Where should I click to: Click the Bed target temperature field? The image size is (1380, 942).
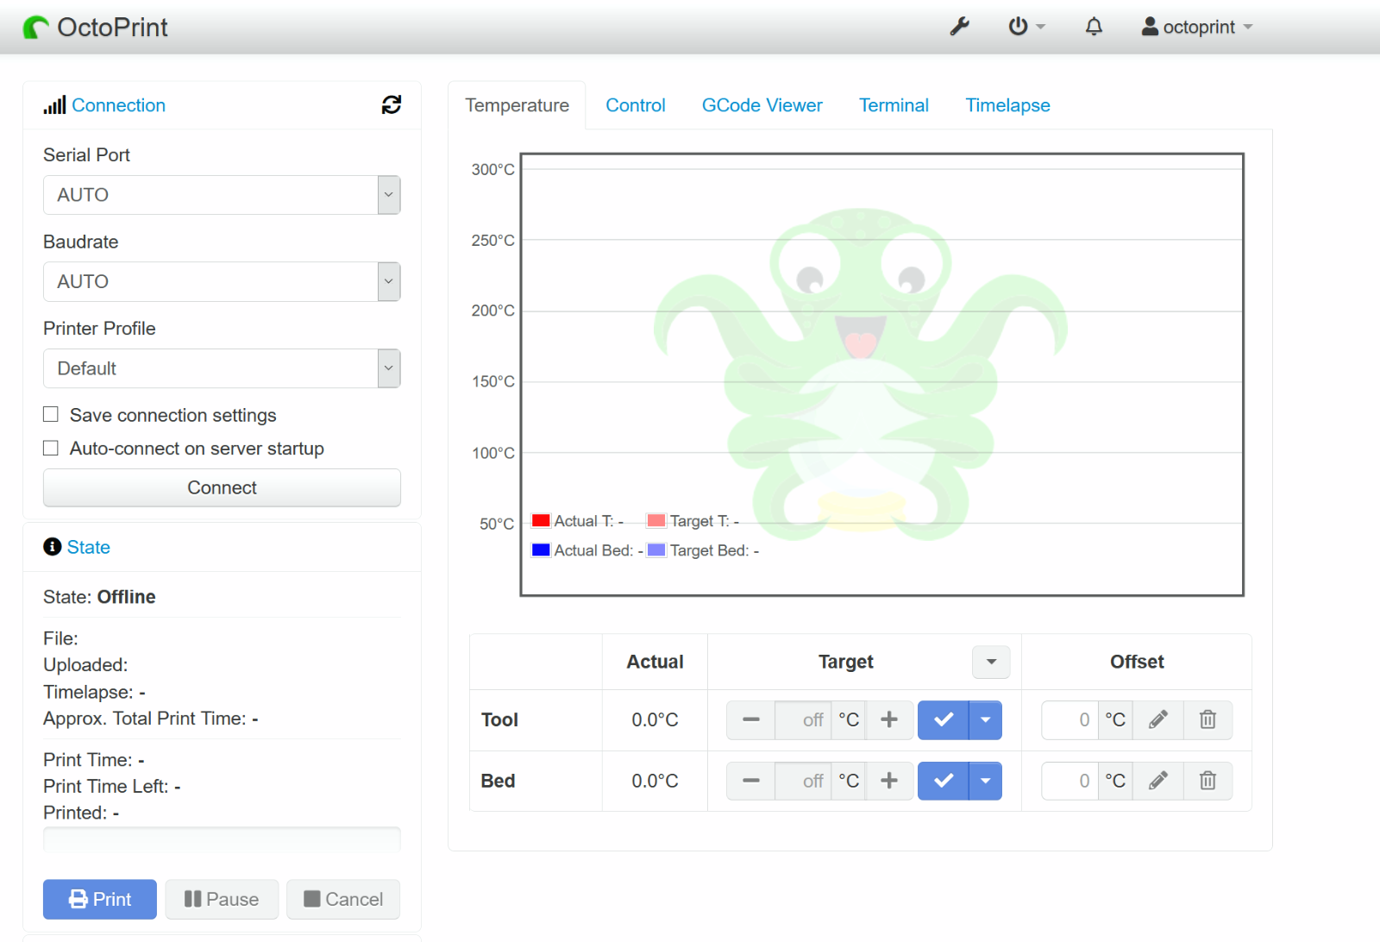pos(803,781)
